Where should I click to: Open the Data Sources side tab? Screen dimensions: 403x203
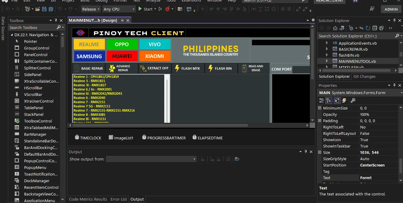[x=3, y=29]
